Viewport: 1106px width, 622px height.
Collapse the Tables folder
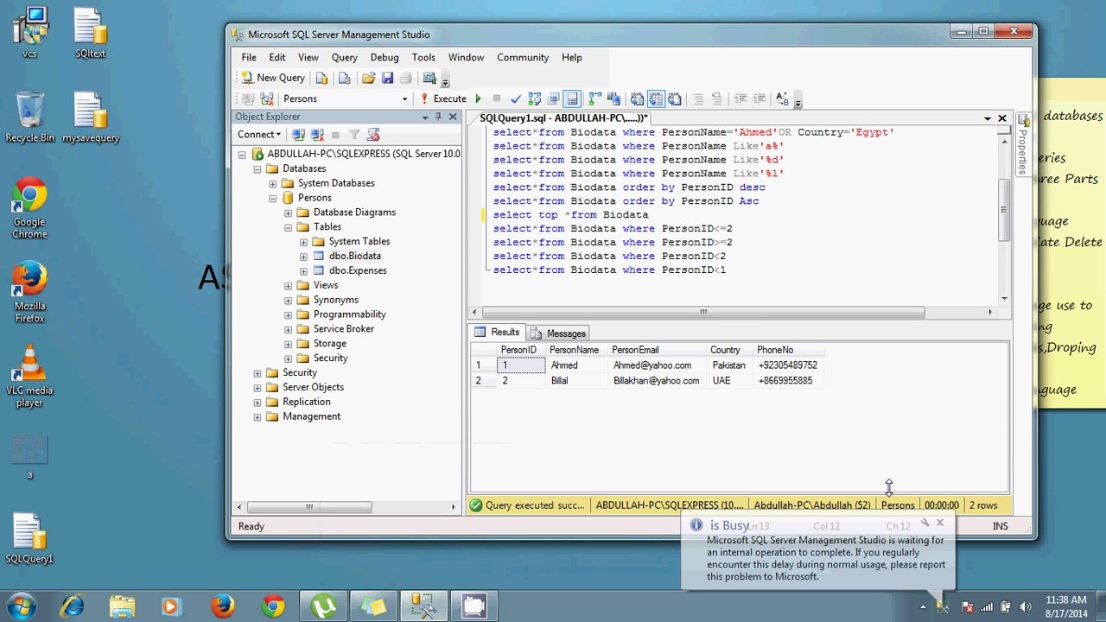click(289, 228)
